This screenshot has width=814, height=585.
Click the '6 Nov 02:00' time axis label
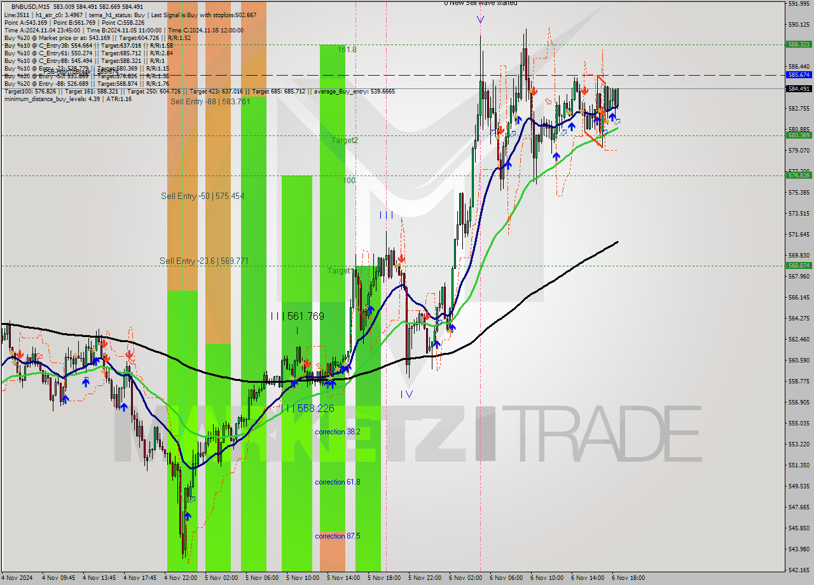click(x=465, y=578)
